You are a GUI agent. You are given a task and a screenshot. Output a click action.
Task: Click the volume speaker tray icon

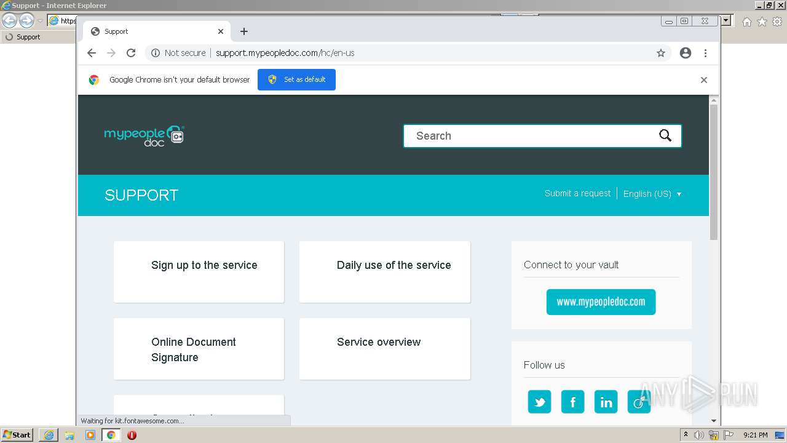coord(699,435)
